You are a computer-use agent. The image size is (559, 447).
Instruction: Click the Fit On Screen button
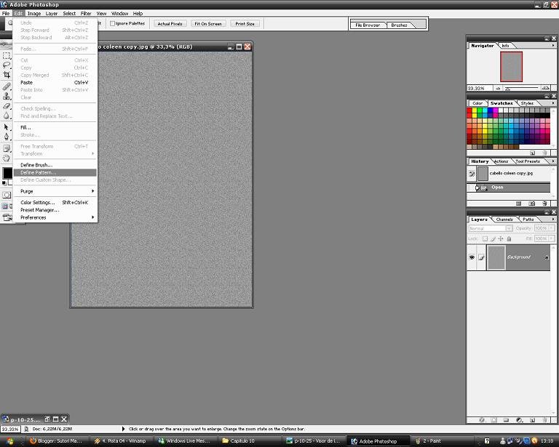208,23
